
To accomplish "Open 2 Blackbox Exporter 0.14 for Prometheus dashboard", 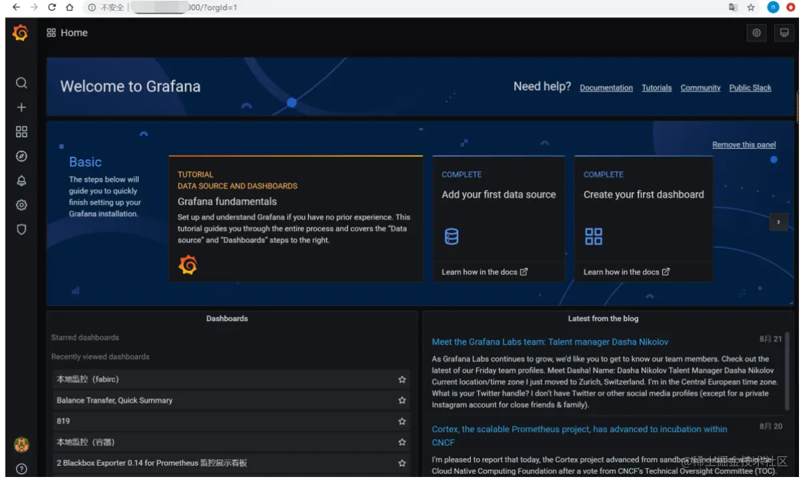I will click(231, 463).
